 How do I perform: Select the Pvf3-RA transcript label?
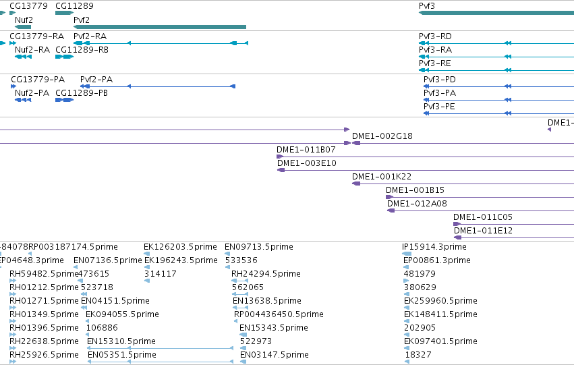(435, 50)
